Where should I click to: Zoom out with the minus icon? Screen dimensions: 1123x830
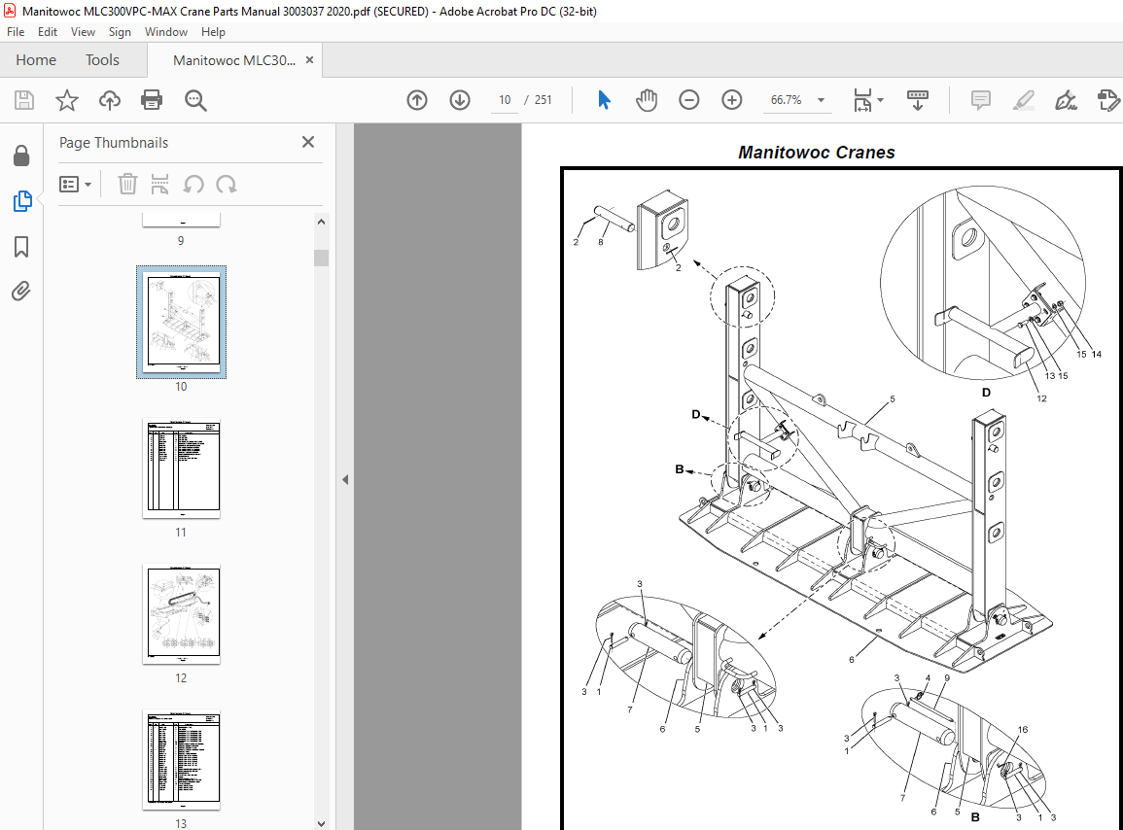point(689,100)
